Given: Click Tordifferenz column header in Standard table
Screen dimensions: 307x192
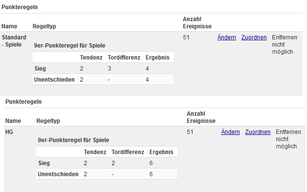Looking at the screenshot, I should [x=124, y=58].
